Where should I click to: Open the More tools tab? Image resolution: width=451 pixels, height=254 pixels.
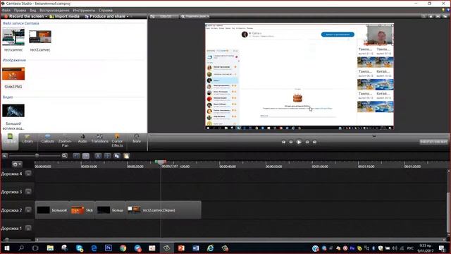pos(137,139)
